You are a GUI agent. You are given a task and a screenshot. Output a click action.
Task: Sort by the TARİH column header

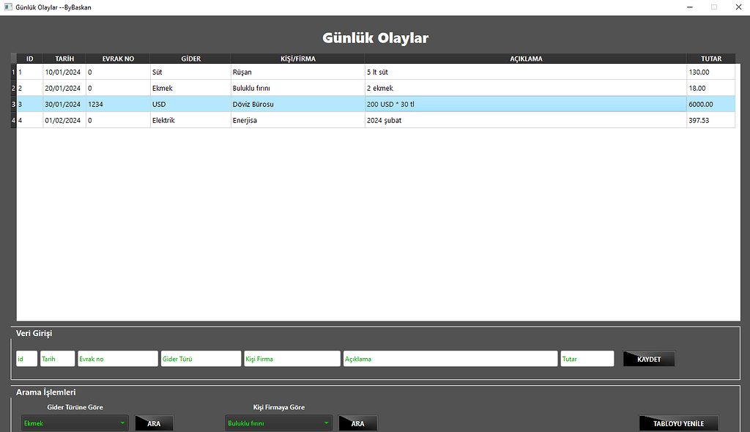click(64, 59)
